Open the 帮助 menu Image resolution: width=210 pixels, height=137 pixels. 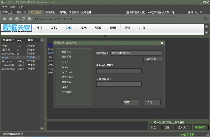(x=13, y=7)
